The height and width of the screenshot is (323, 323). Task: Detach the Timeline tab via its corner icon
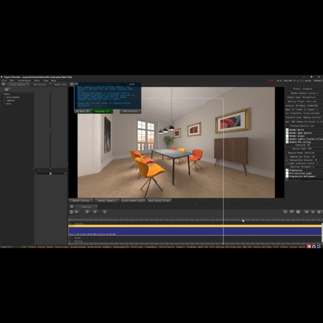96,206
